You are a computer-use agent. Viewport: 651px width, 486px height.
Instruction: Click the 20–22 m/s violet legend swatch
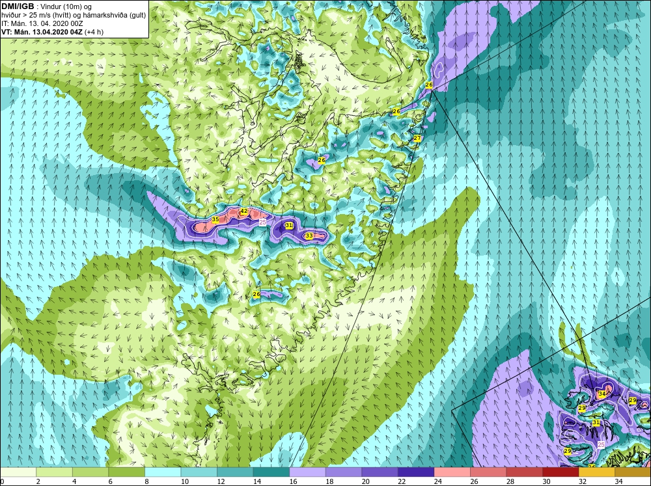click(x=380, y=472)
